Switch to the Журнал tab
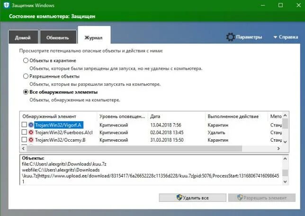 [x=94, y=36]
